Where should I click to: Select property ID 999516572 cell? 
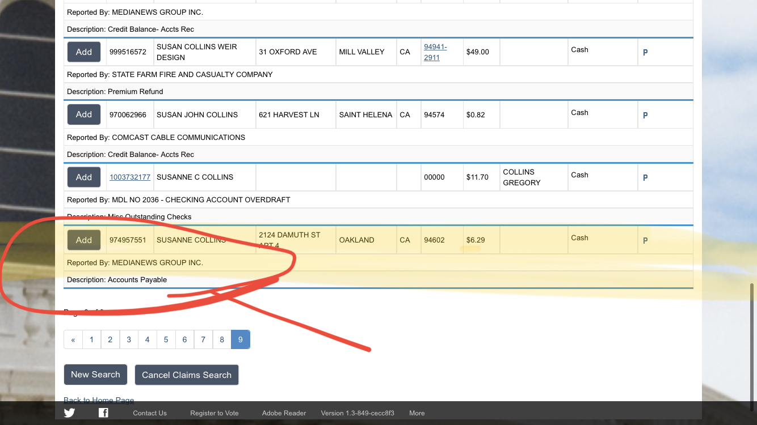pos(131,52)
